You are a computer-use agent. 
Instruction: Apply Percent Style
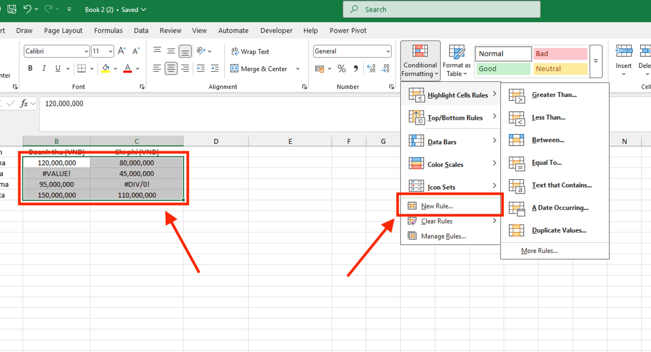[x=342, y=69]
